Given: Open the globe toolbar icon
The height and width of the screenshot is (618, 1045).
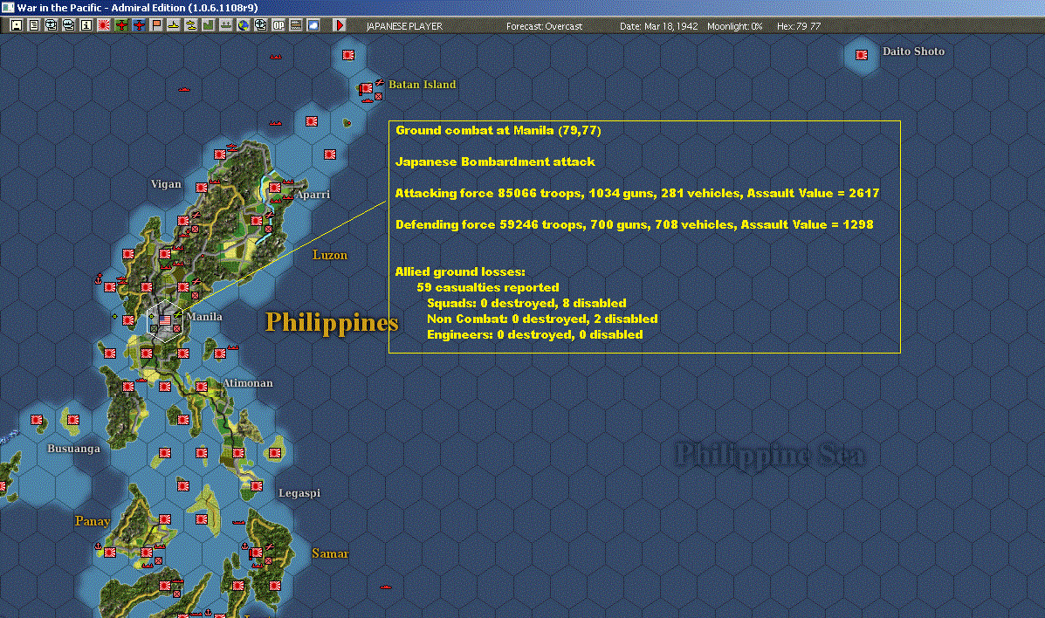Looking at the screenshot, I should (244, 25).
